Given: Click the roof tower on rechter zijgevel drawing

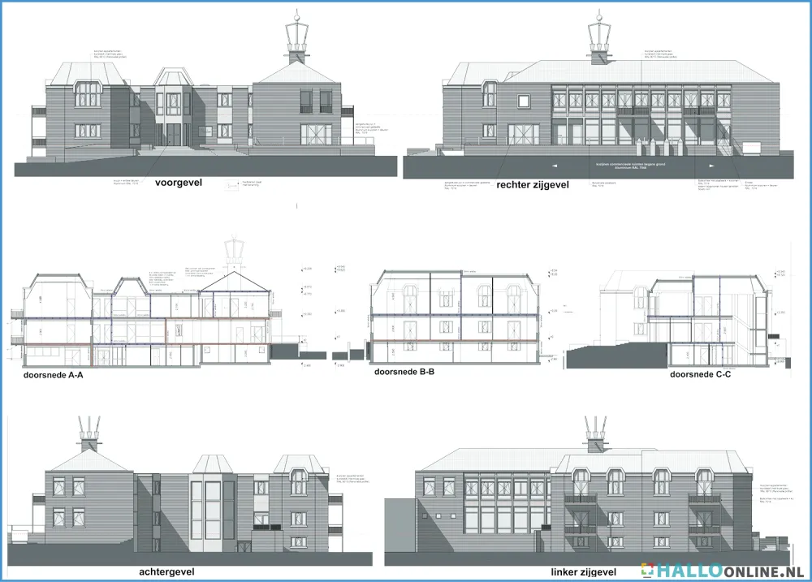Looking at the screenshot, I should (x=601, y=37).
